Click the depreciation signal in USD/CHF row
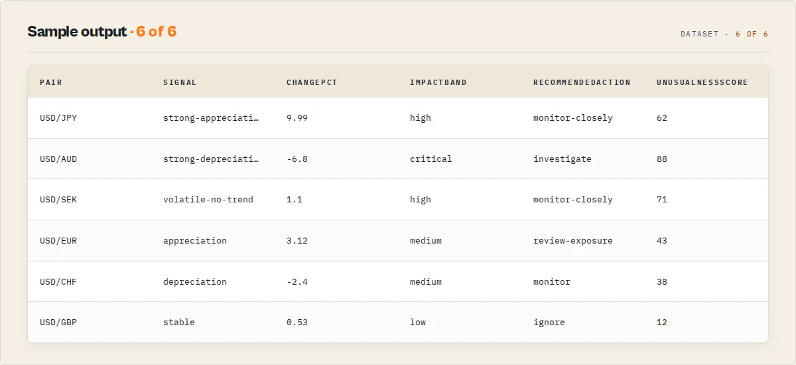 pyautogui.click(x=195, y=281)
